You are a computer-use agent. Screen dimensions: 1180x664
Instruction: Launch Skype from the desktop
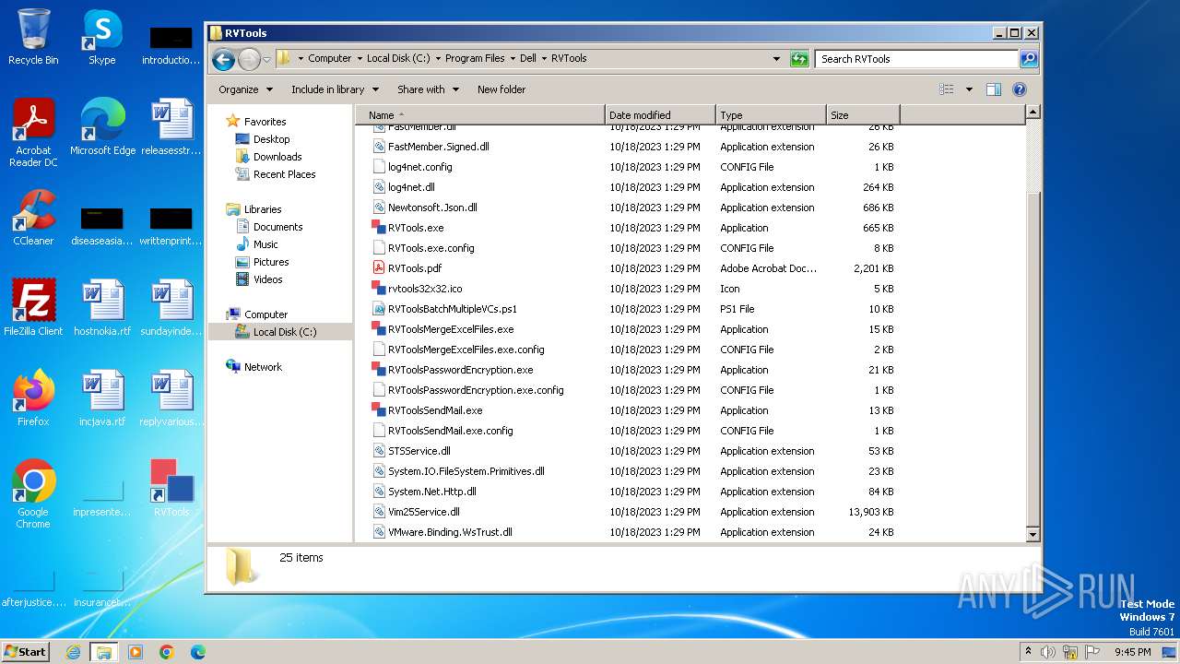(102, 37)
